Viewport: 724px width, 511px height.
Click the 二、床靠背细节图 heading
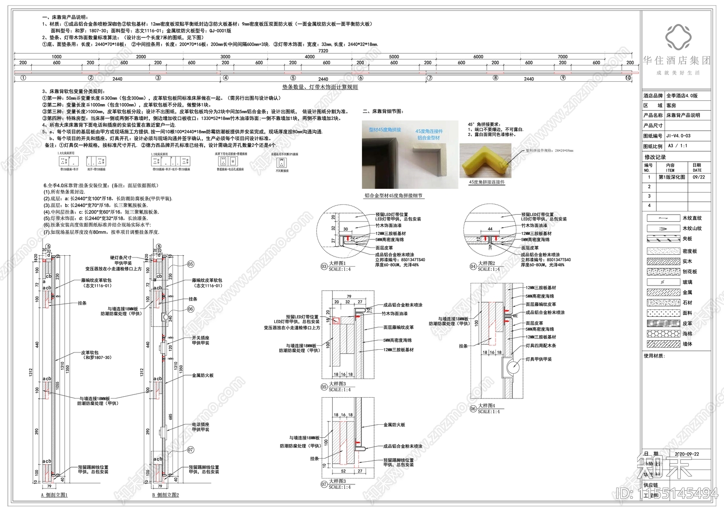point(383,111)
